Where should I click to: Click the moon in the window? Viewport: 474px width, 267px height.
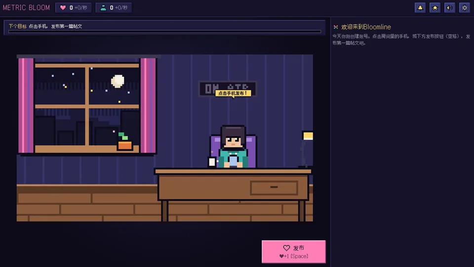click(118, 81)
